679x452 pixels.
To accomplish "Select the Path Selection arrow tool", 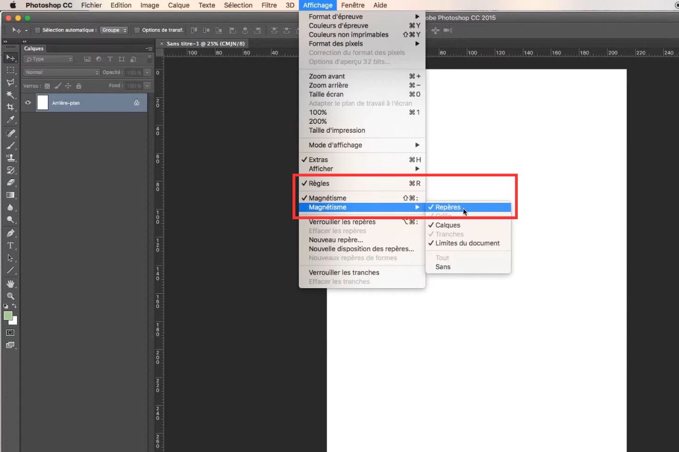I will tap(10, 258).
